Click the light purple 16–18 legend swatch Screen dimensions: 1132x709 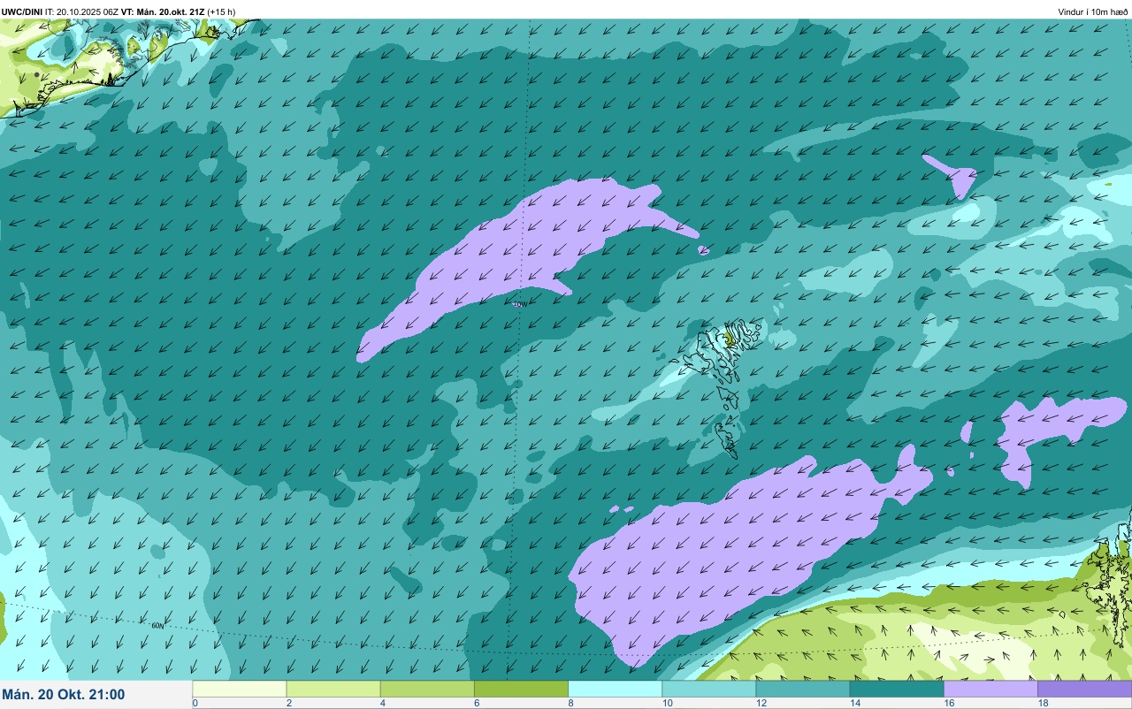tap(990, 689)
